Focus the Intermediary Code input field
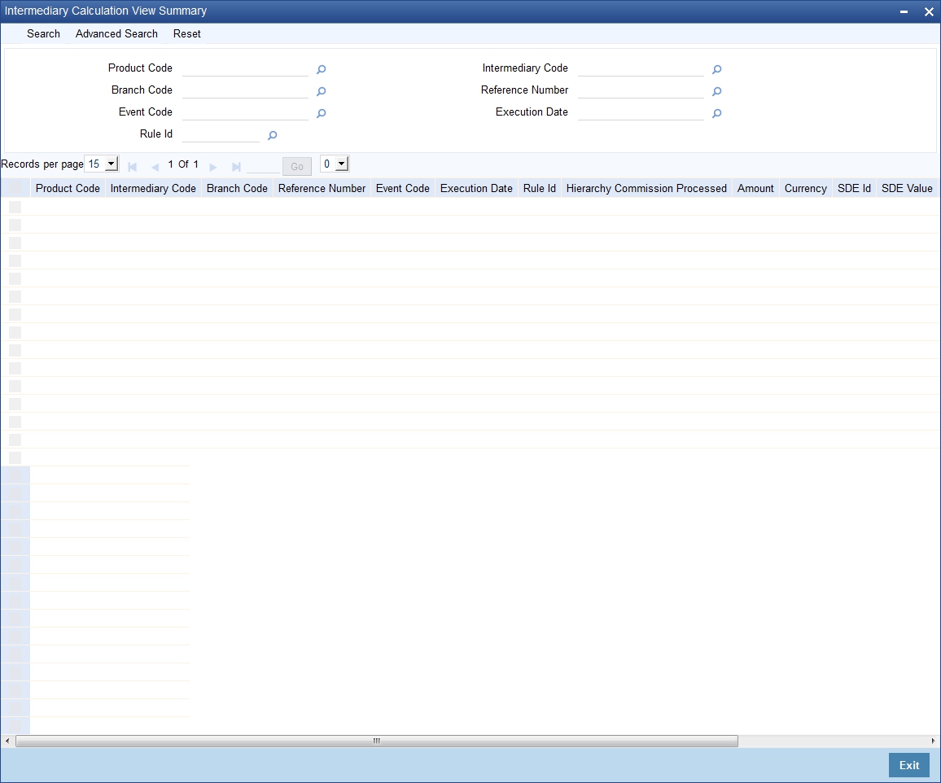This screenshot has width=941, height=783. click(x=641, y=68)
